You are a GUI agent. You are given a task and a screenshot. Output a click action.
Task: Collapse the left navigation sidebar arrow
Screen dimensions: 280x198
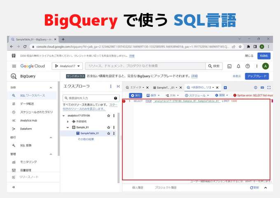click(x=14, y=187)
